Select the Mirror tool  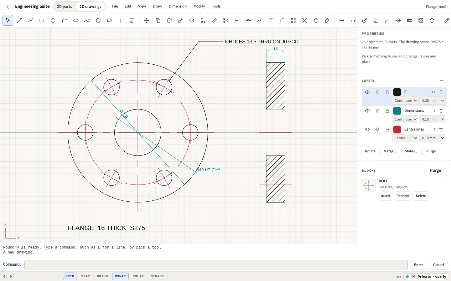pyautogui.click(x=192, y=21)
